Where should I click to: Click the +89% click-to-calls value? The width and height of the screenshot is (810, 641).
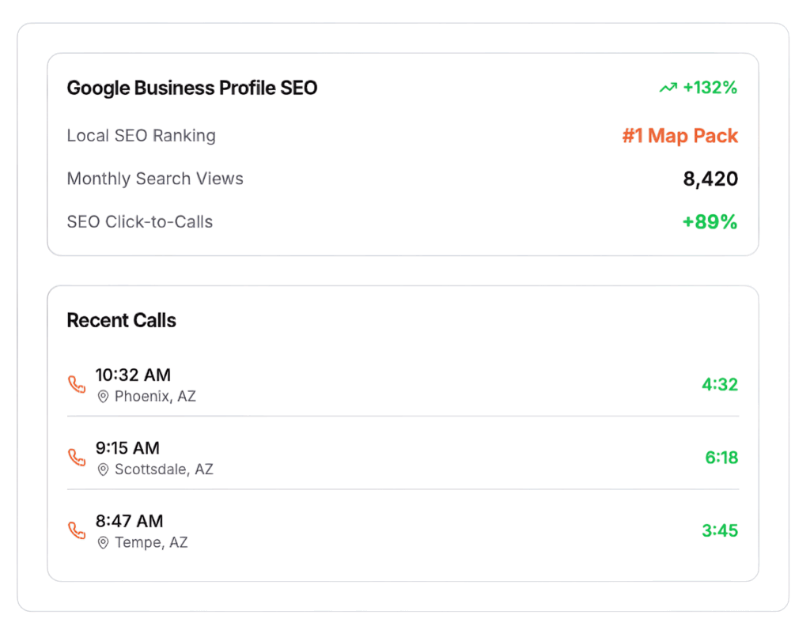[710, 222]
